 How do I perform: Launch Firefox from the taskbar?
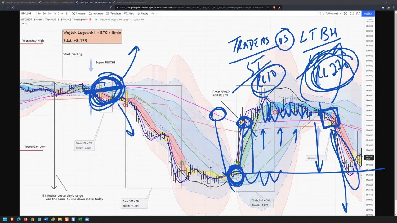point(25,219)
